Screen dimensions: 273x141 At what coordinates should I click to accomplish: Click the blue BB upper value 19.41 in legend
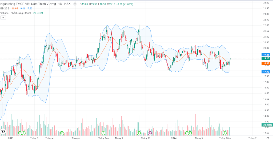coord(22,8)
